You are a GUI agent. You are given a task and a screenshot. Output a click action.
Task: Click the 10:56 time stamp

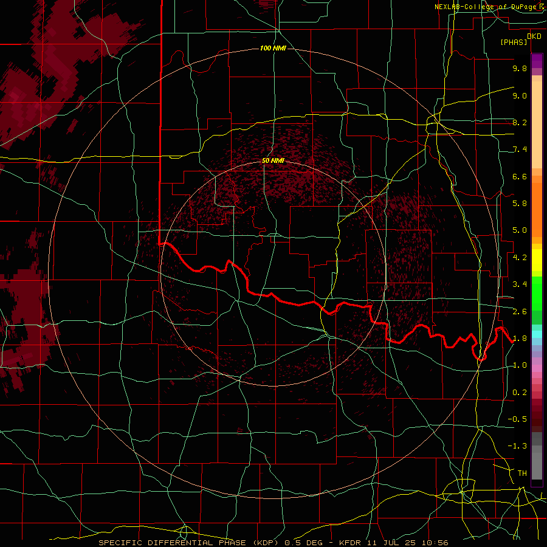pos(435,543)
